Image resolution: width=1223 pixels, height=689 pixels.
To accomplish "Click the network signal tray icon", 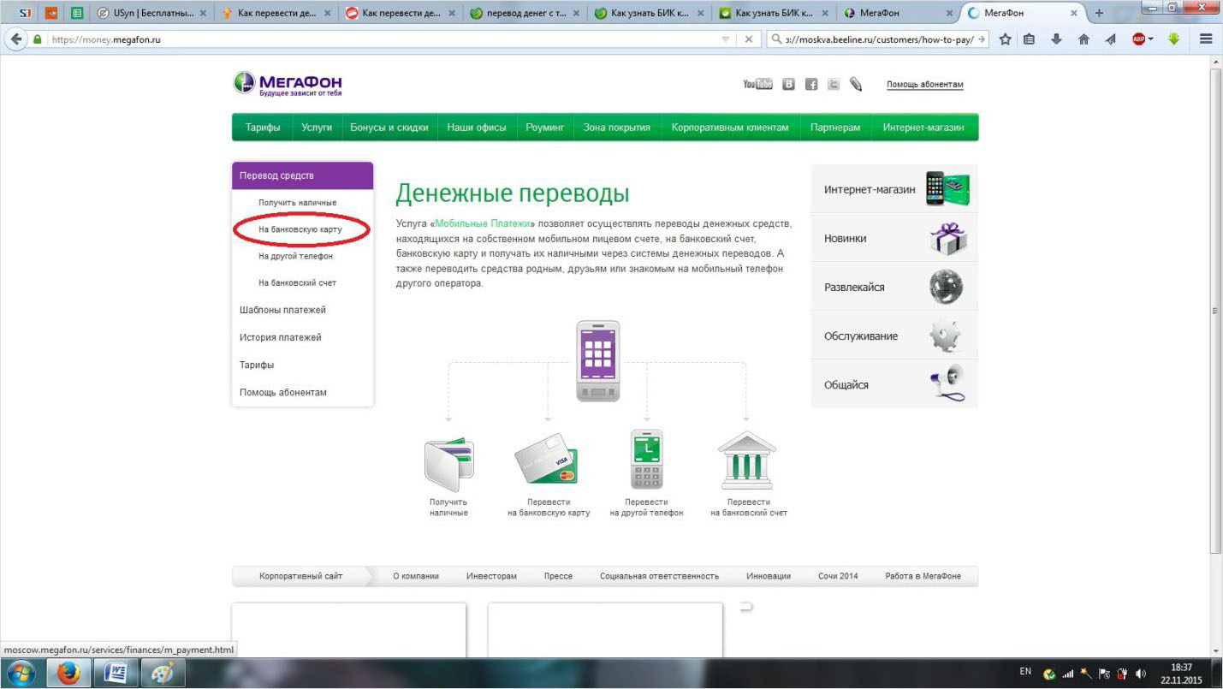I will click(x=1067, y=674).
